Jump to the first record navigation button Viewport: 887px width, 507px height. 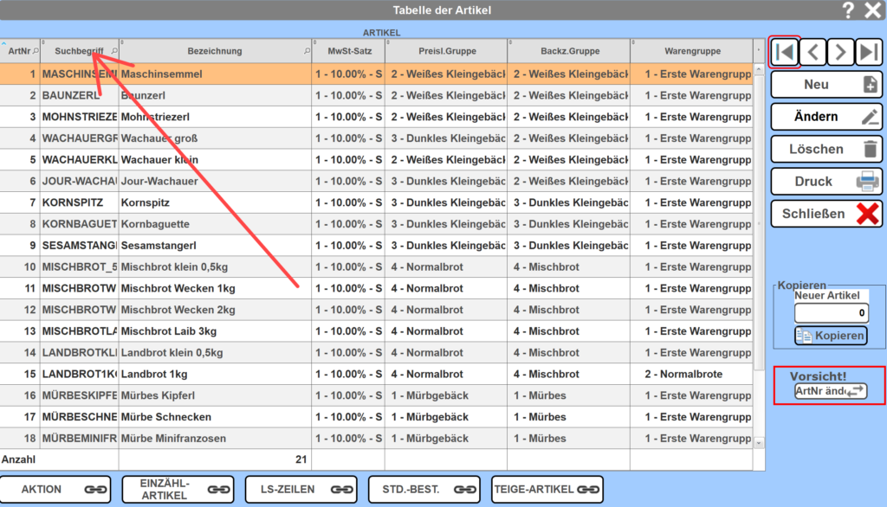click(x=784, y=52)
